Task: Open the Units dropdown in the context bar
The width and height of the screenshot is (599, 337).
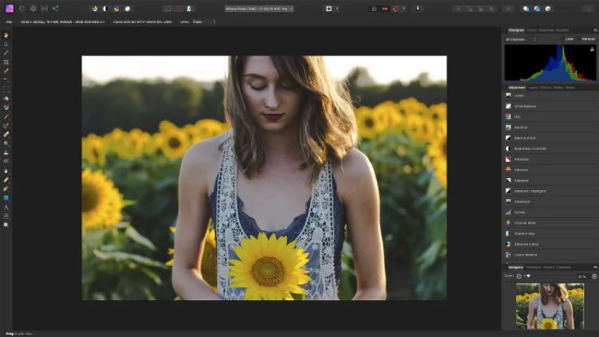Action: click(204, 22)
